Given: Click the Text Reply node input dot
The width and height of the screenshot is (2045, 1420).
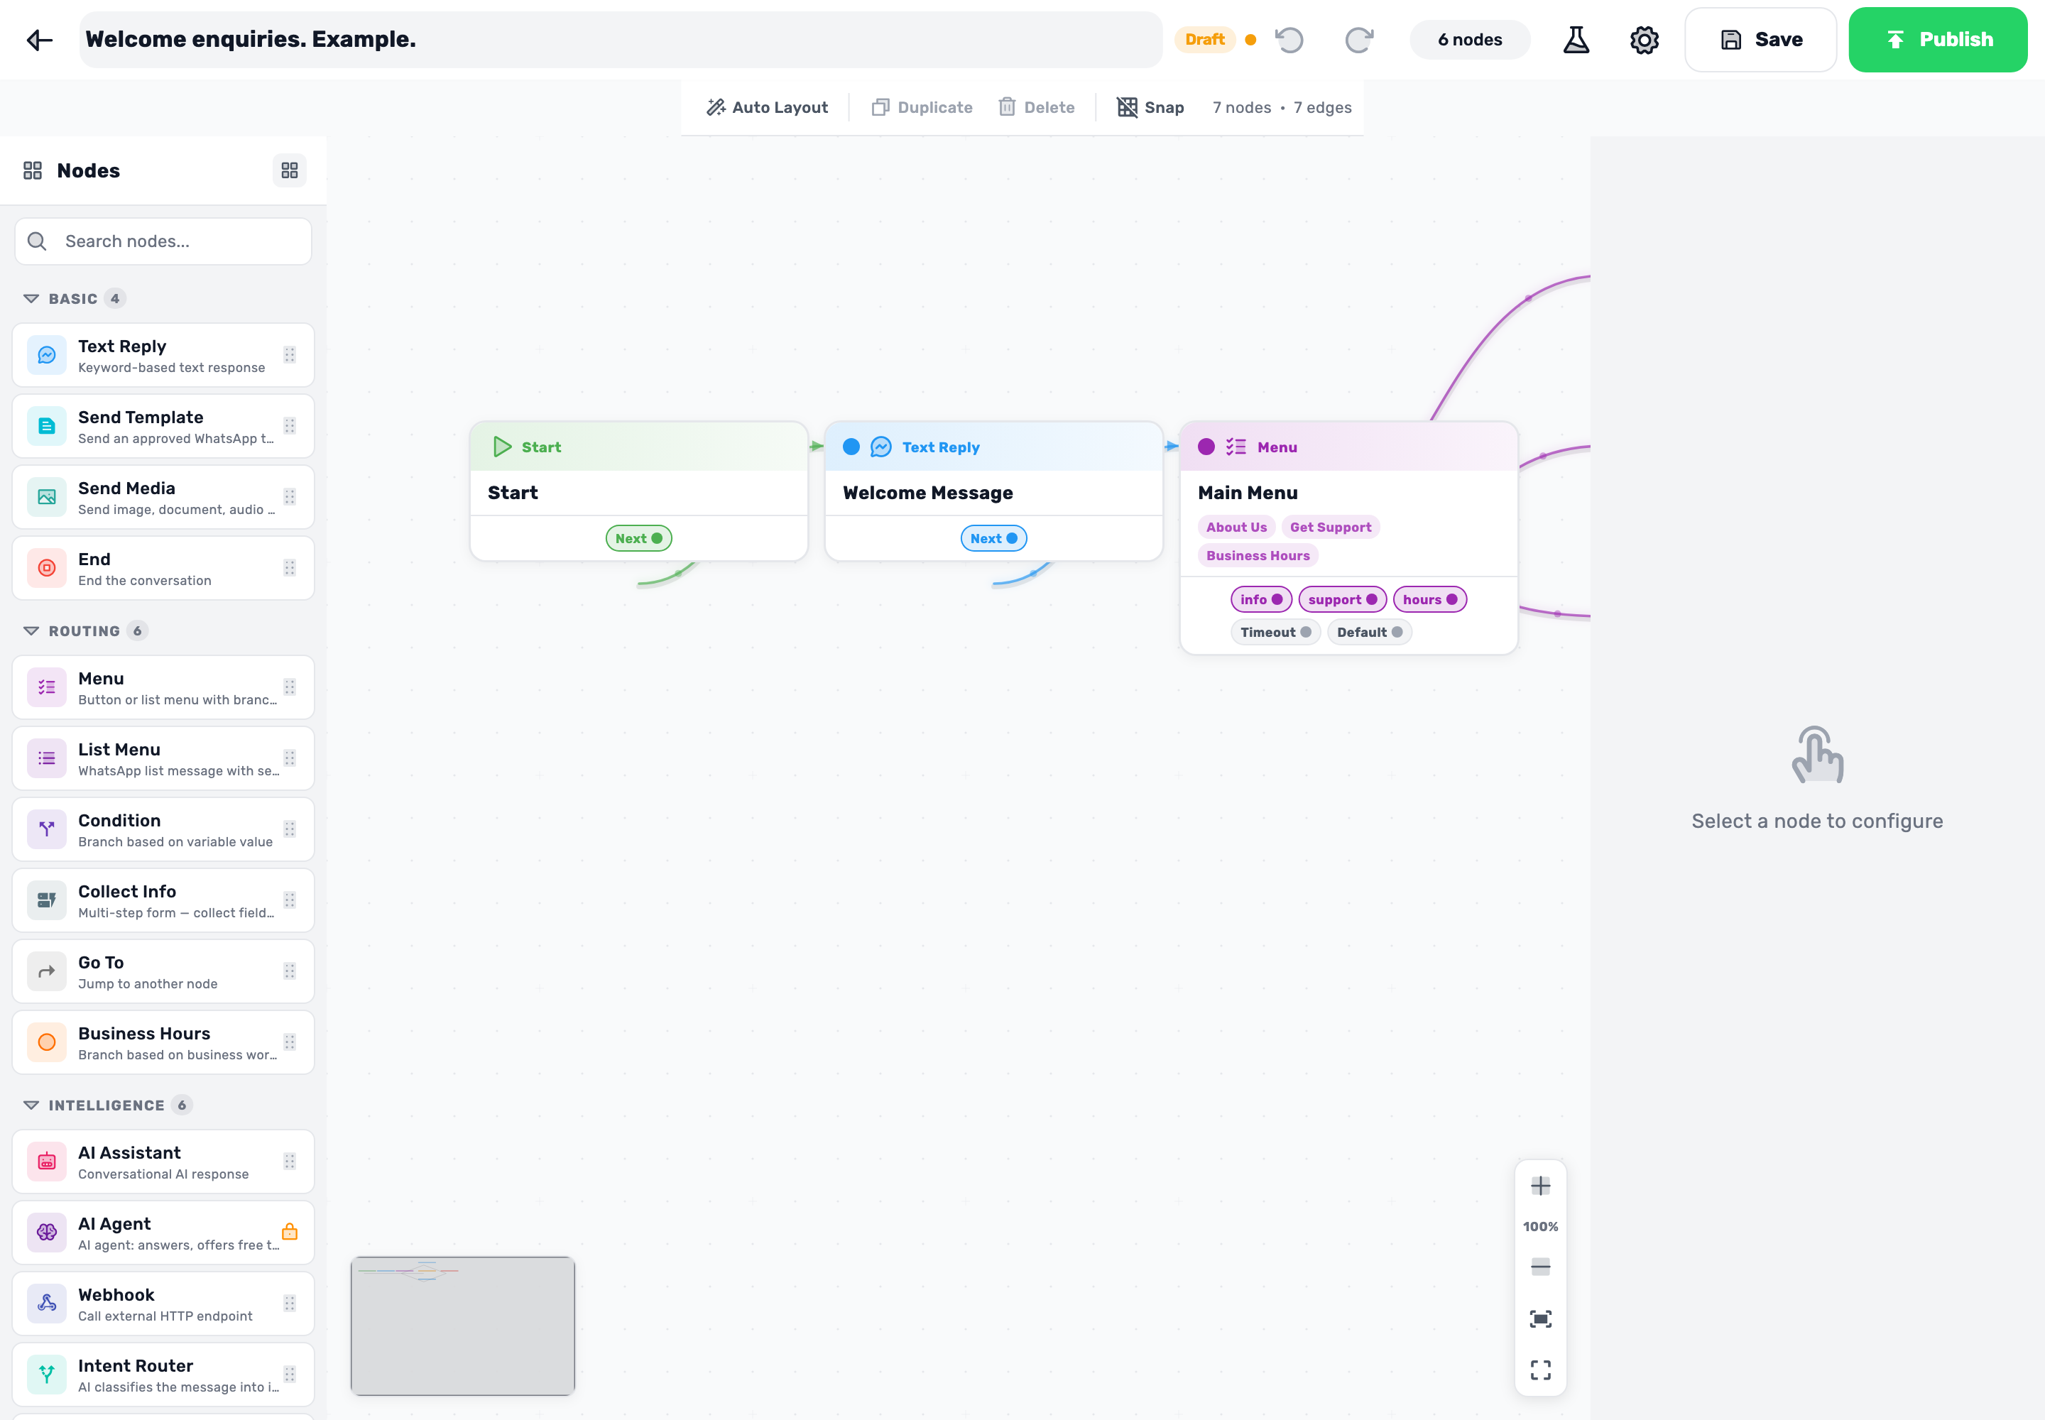Looking at the screenshot, I should (851, 447).
